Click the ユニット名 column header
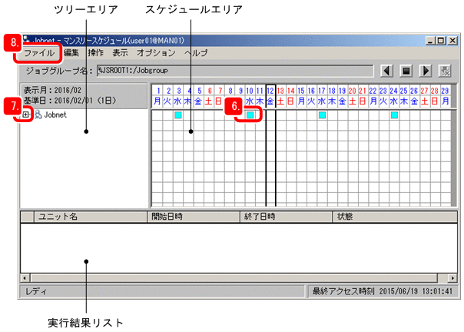The image size is (464, 332). pyautogui.click(x=91, y=217)
